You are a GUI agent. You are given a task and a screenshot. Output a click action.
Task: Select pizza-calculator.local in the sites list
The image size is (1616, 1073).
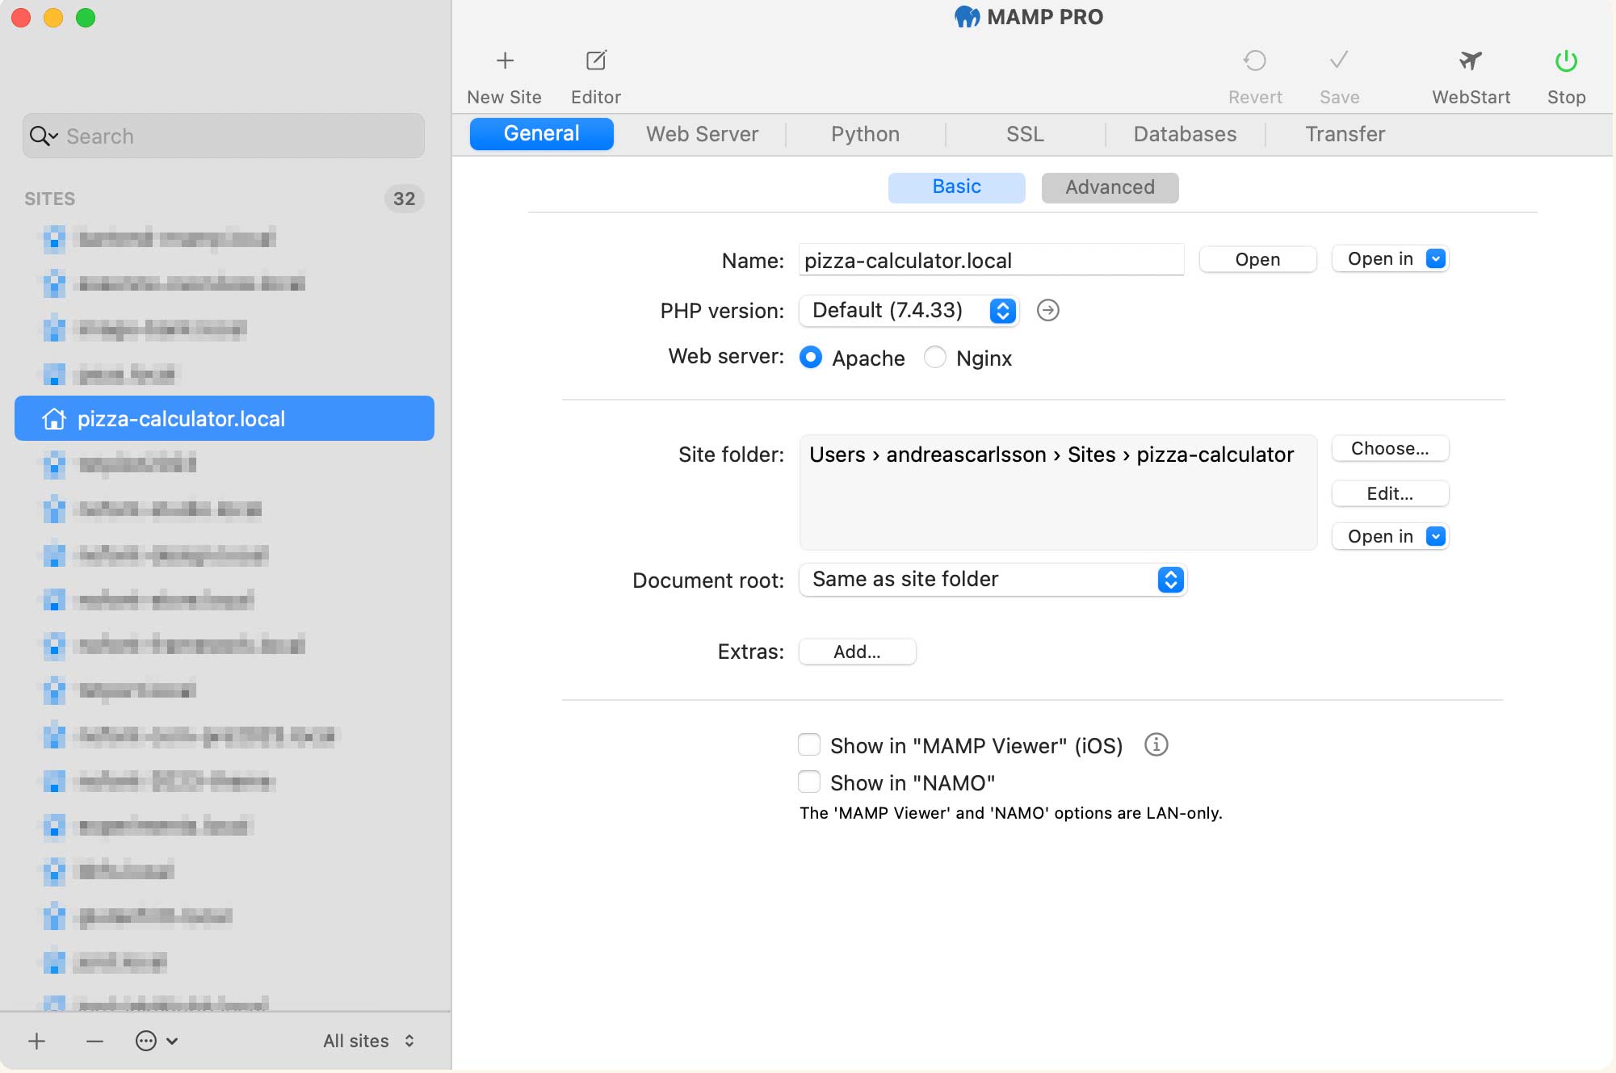click(225, 418)
